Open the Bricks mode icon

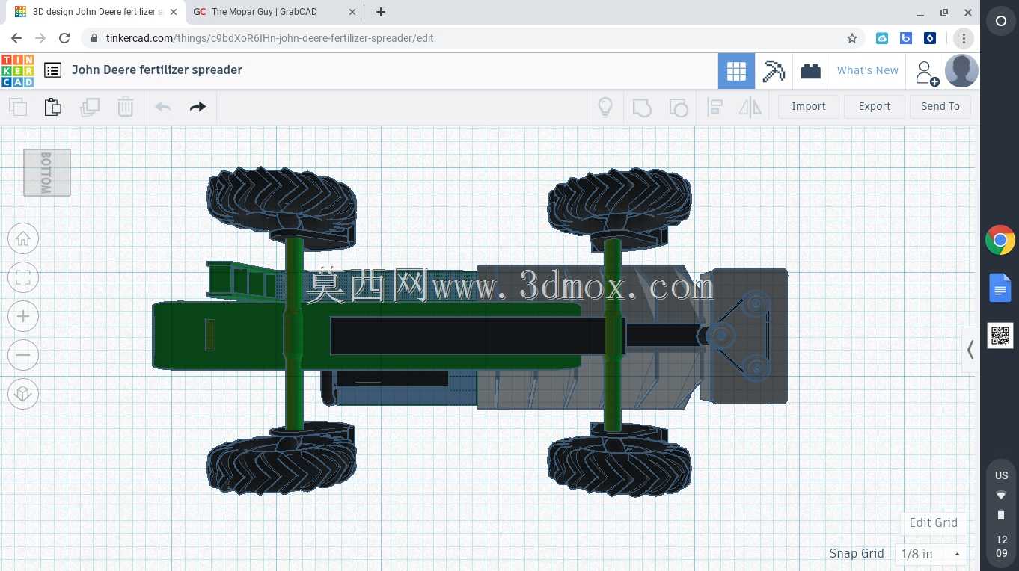tap(810, 71)
